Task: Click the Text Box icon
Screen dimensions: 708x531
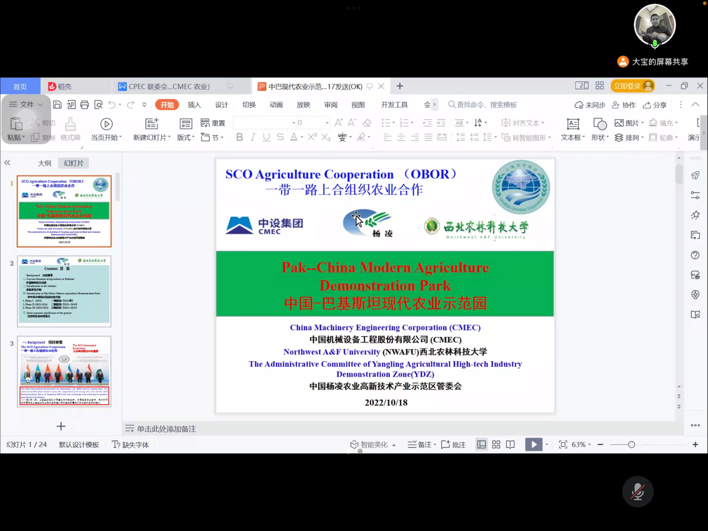Action: (x=573, y=124)
